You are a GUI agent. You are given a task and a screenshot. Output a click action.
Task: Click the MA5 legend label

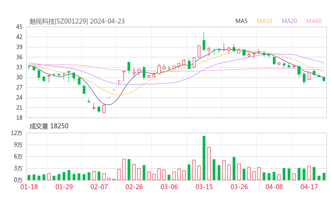[241, 21]
